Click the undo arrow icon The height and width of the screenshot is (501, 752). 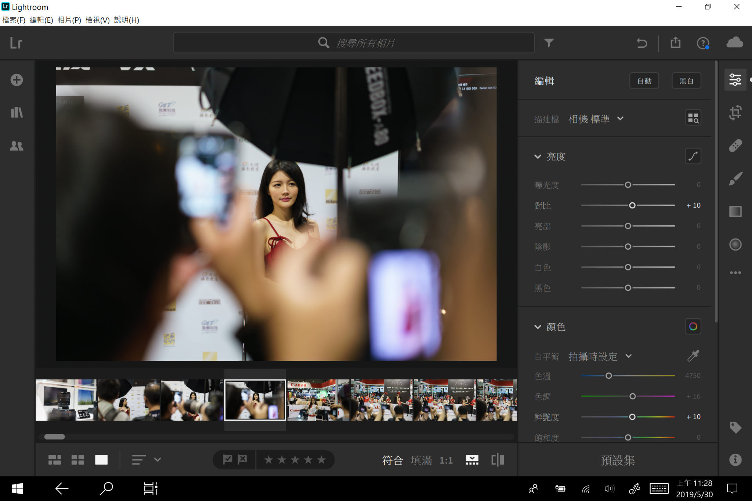[x=642, y=43]
